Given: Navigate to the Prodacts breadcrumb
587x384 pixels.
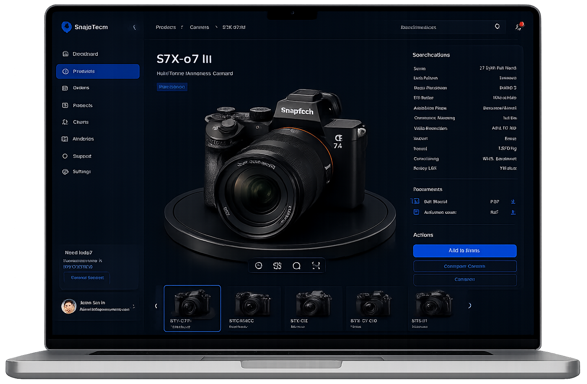Looking at the screenshot, I should click(x=166, y=27).
